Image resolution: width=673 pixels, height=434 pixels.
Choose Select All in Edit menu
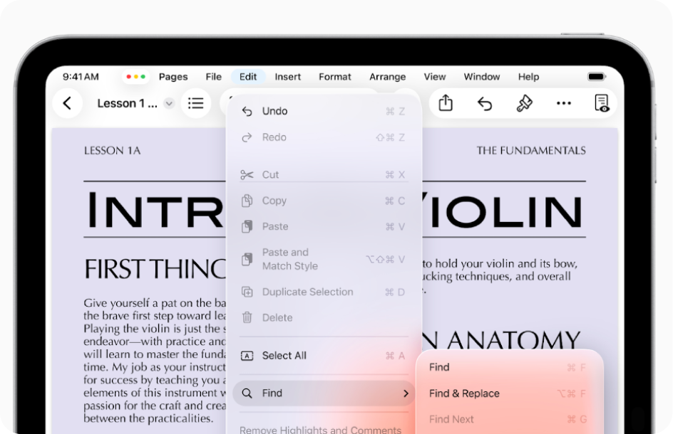click(x=324, y=356)
